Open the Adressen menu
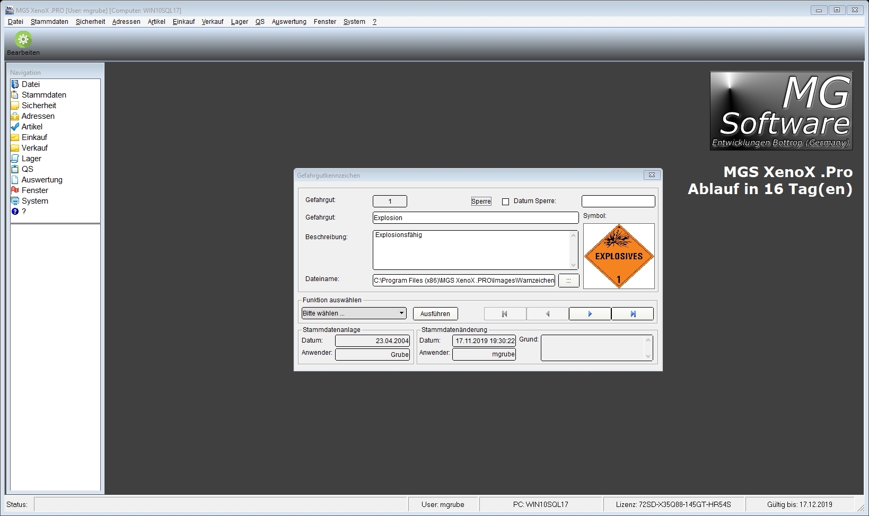The image size is (869, 516). point(126,22)
